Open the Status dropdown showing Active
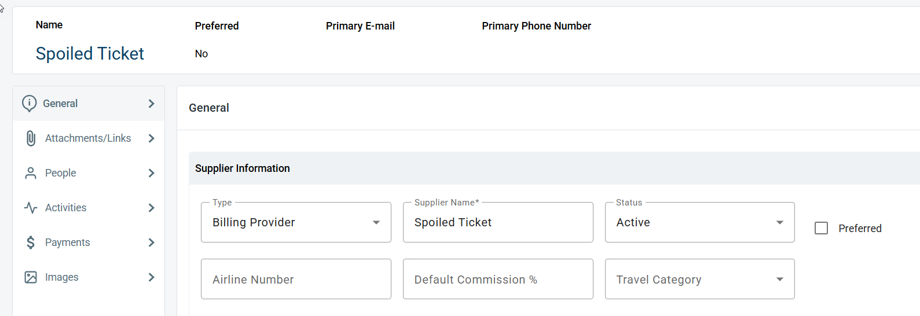Screen dimensions: 920x316 (x=699, y=222)
